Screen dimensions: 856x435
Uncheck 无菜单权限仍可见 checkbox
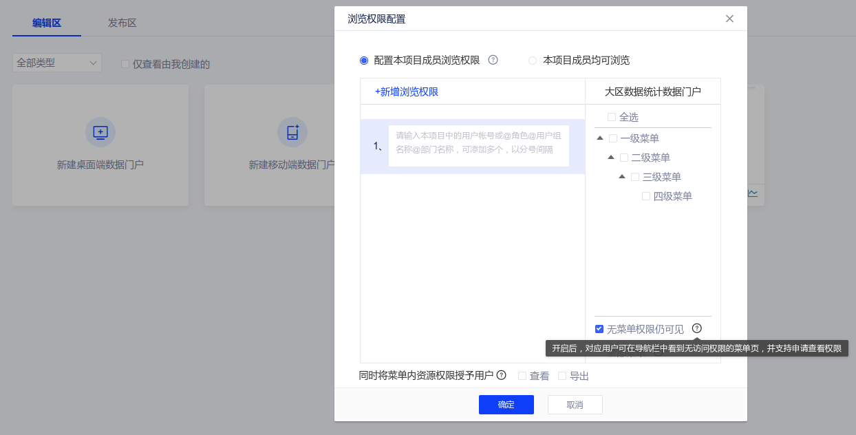[599, 329]
